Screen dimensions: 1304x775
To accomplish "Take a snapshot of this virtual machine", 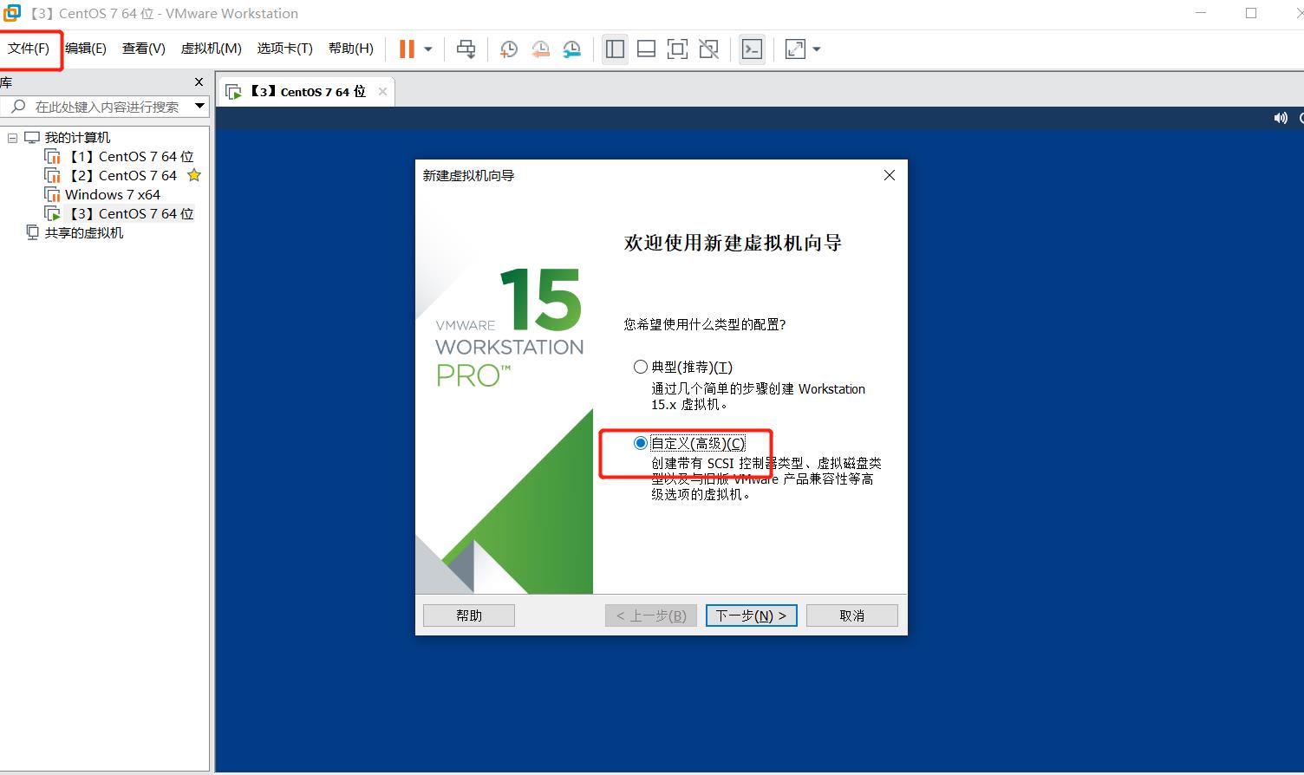I will [509, 49].
